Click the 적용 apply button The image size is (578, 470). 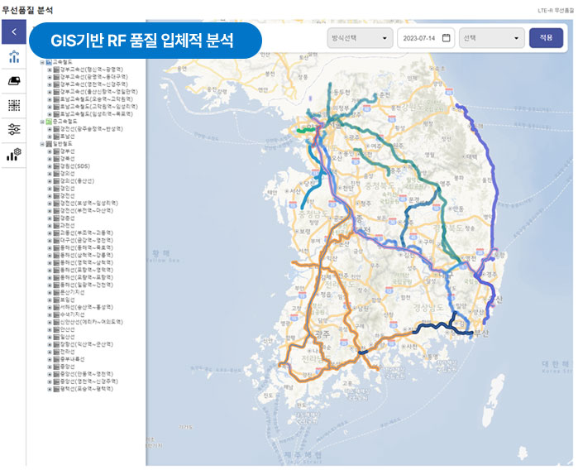546,38
